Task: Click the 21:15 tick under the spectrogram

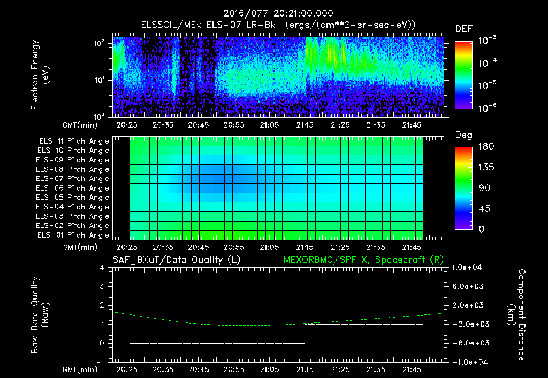Action: (305, 125)
